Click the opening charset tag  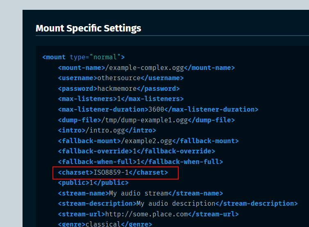[75, 173]
